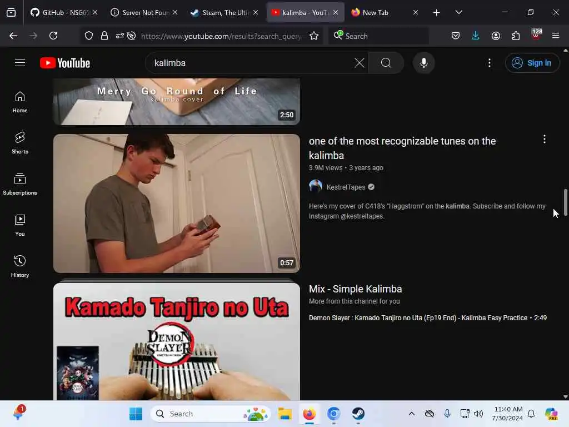The height and width of the screenshot is (427, 569).
Task: Open 'one of the most recognizable tunes' video title
Action: click(x=402, y=148)
